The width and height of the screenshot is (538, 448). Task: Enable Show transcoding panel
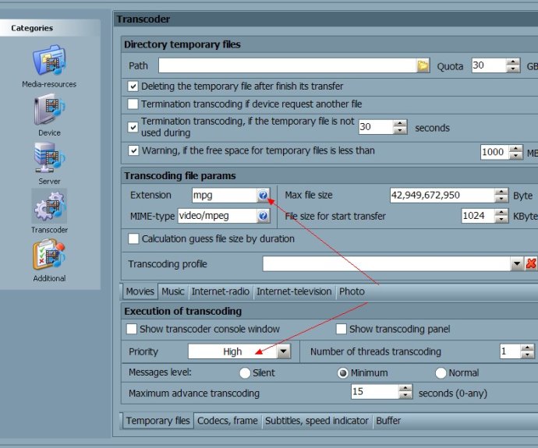click(x=342, y=329)
